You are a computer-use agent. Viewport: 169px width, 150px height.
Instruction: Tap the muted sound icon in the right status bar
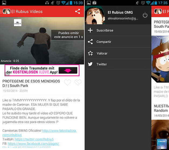138,3
